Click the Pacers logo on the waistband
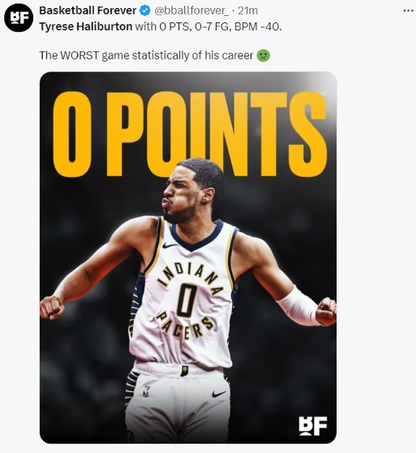 pyautogui.click(x=184, y=371)
